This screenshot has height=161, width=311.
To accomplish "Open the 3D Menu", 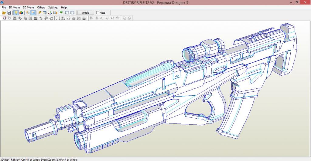I will pyautogui.click(x=14, y=7).
